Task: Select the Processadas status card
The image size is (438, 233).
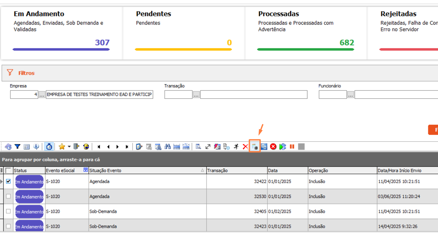Action: pyautogui.click(x=305, y=32)
